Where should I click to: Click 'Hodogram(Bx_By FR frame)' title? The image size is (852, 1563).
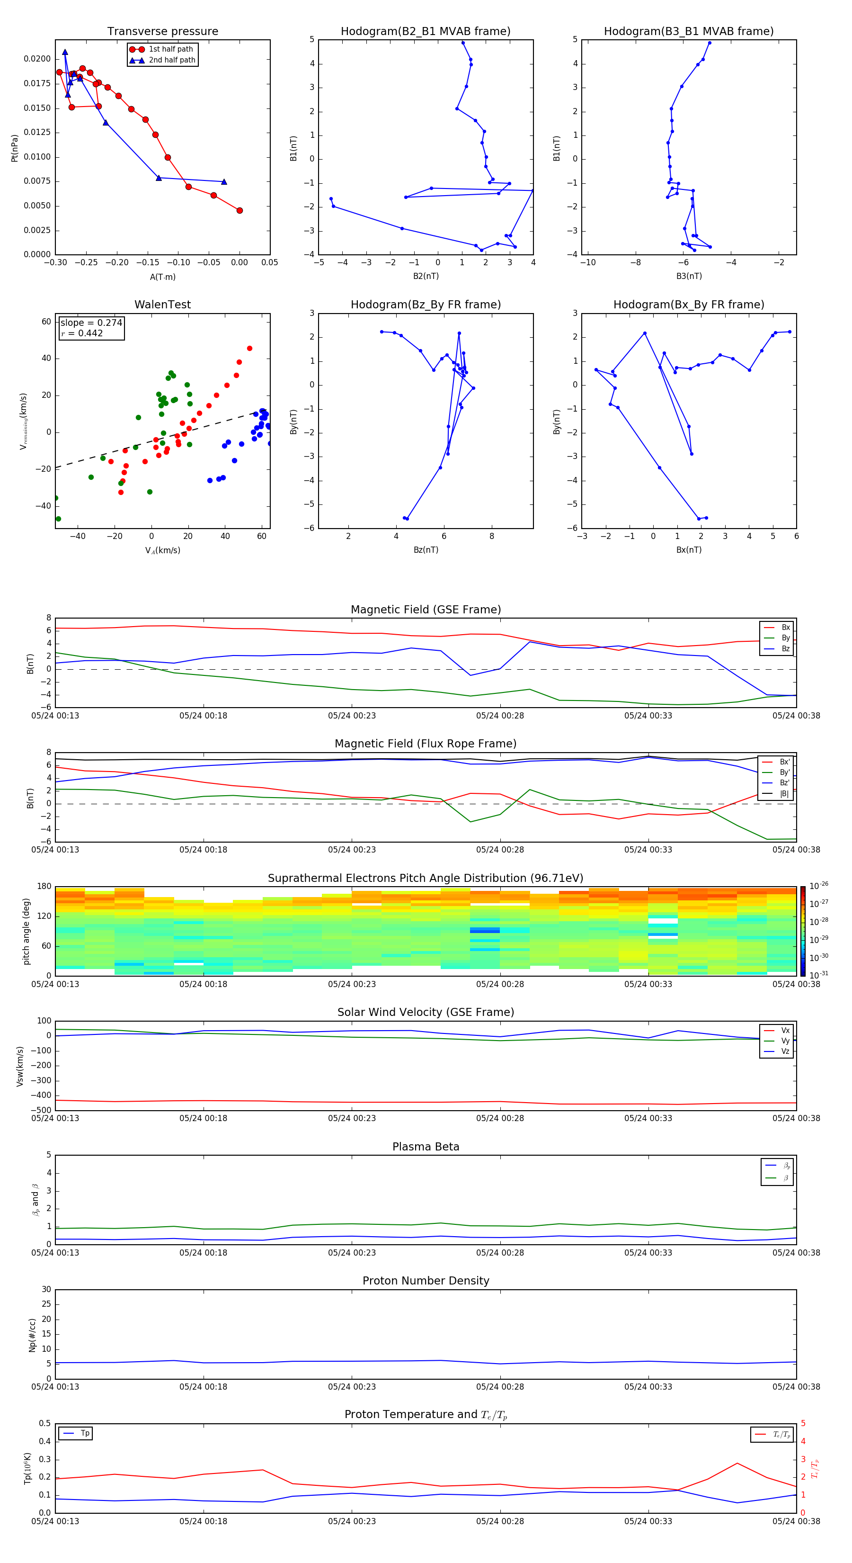[689, 305]
